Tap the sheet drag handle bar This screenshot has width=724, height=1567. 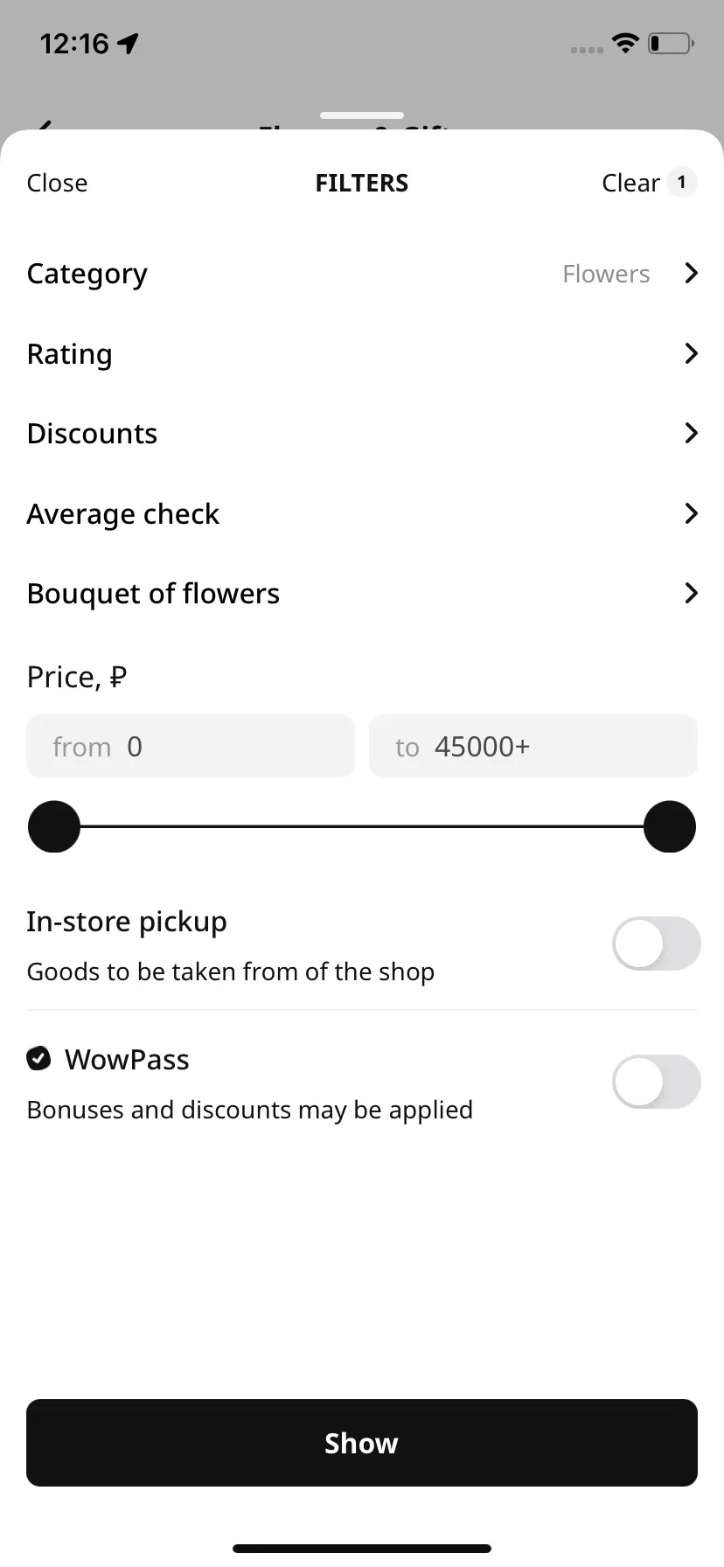[362, 115]
